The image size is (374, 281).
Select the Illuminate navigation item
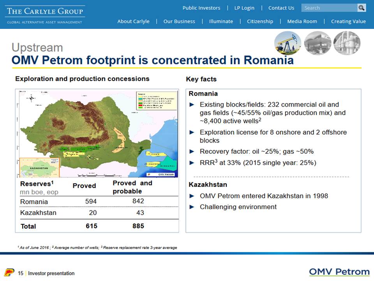[221, 21]
